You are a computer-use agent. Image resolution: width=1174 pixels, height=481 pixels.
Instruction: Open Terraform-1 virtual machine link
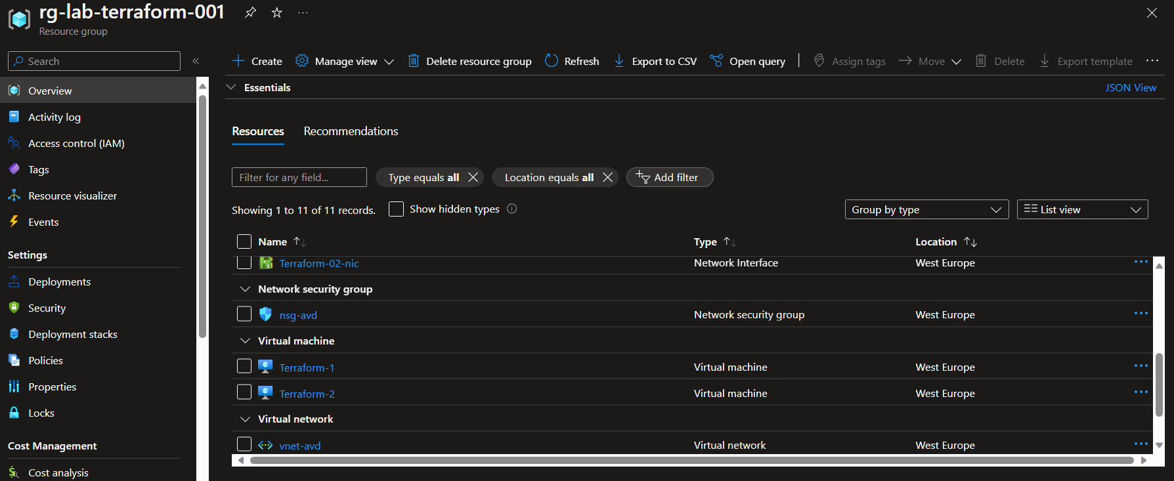click(307, 367)
